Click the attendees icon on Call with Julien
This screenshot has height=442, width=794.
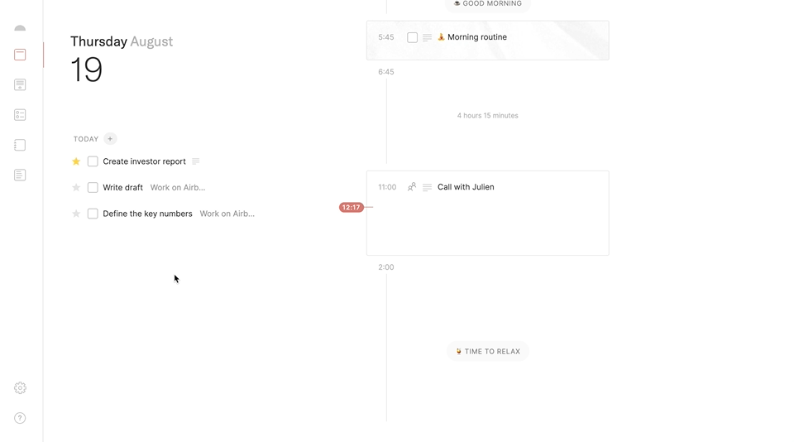[411, 187]
